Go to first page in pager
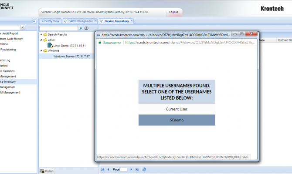 (x=103, y=169)
